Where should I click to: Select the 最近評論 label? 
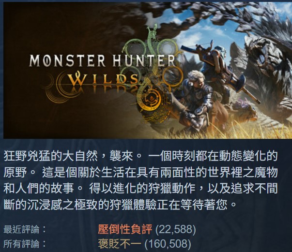pyautogui.click(x=25, y=229)
